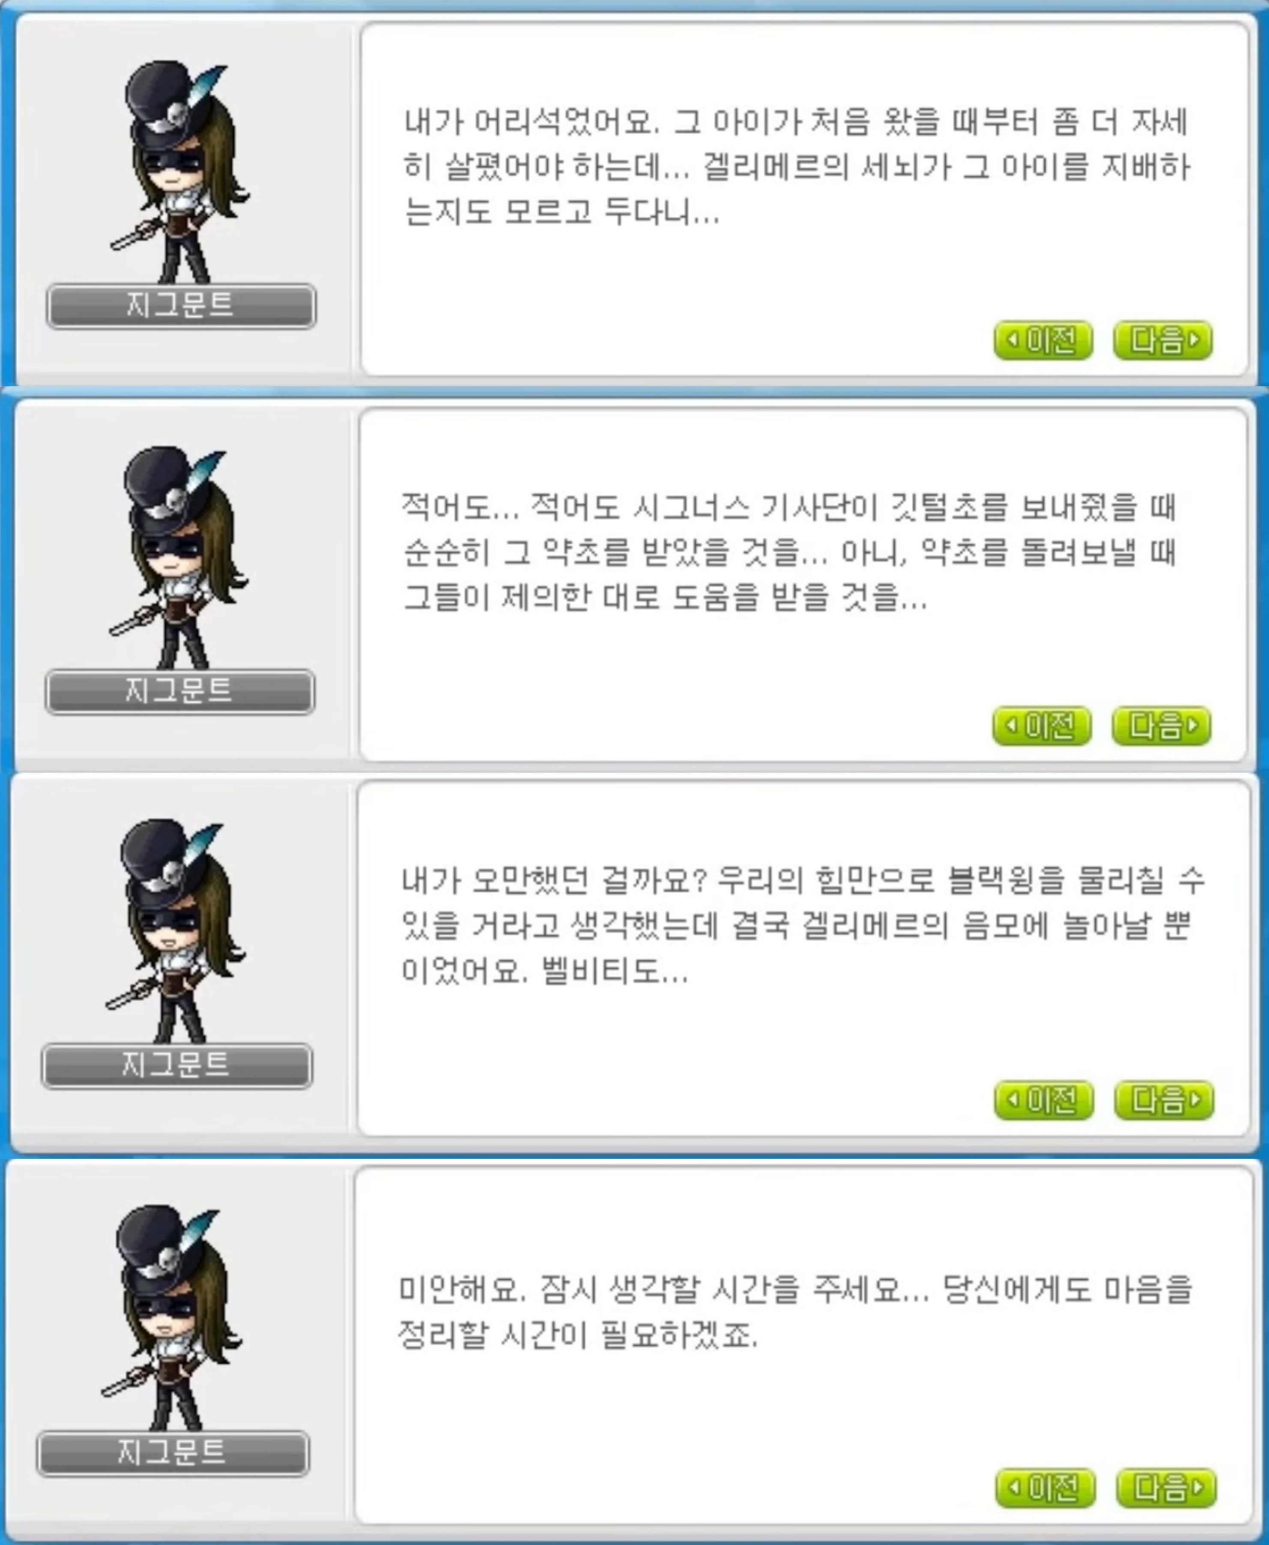Click 이전 in the 내가 오만했던 걸까요 dialog

pos(1044,1099)
